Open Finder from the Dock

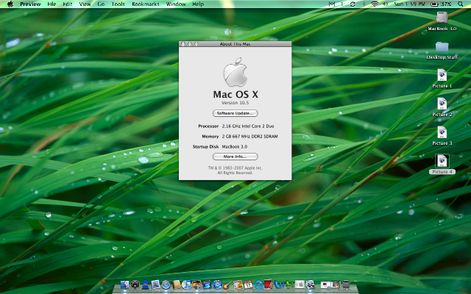124,284
